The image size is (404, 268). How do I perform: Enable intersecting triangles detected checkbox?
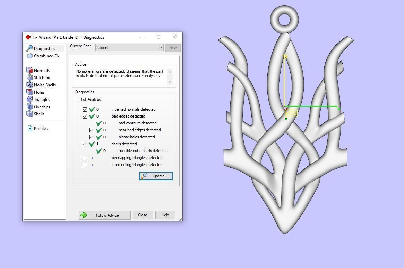click(85, 165)
